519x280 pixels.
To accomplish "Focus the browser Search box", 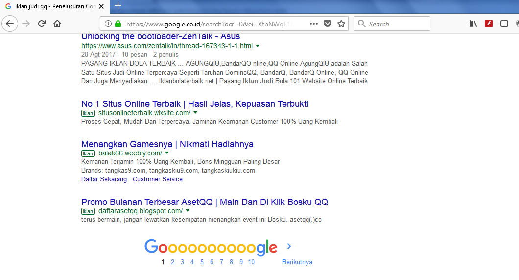I will (x=392, y=24).
